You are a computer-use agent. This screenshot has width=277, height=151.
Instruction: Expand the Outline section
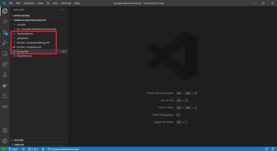pos(39,140)
